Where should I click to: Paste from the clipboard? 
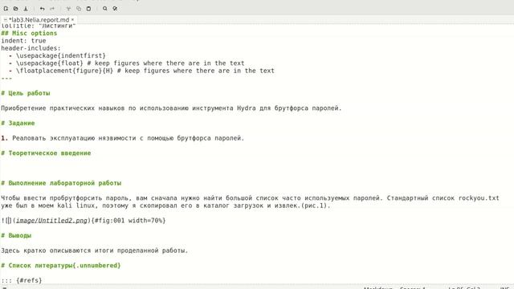click(x=88, y=9)
